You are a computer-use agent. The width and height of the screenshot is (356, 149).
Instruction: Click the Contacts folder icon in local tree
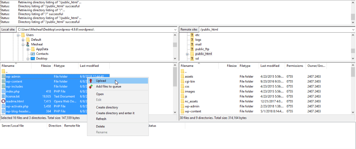[33, 54]
